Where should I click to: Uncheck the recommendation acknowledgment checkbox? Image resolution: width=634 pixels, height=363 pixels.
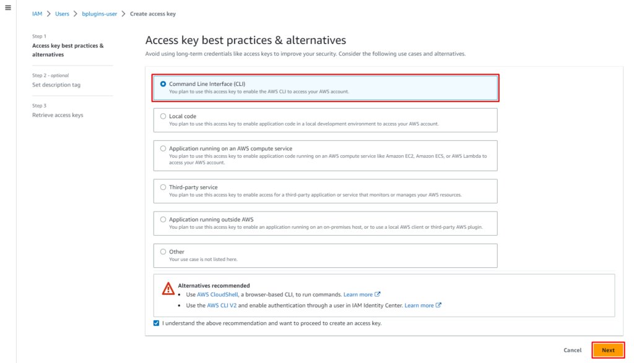(156, 322)
